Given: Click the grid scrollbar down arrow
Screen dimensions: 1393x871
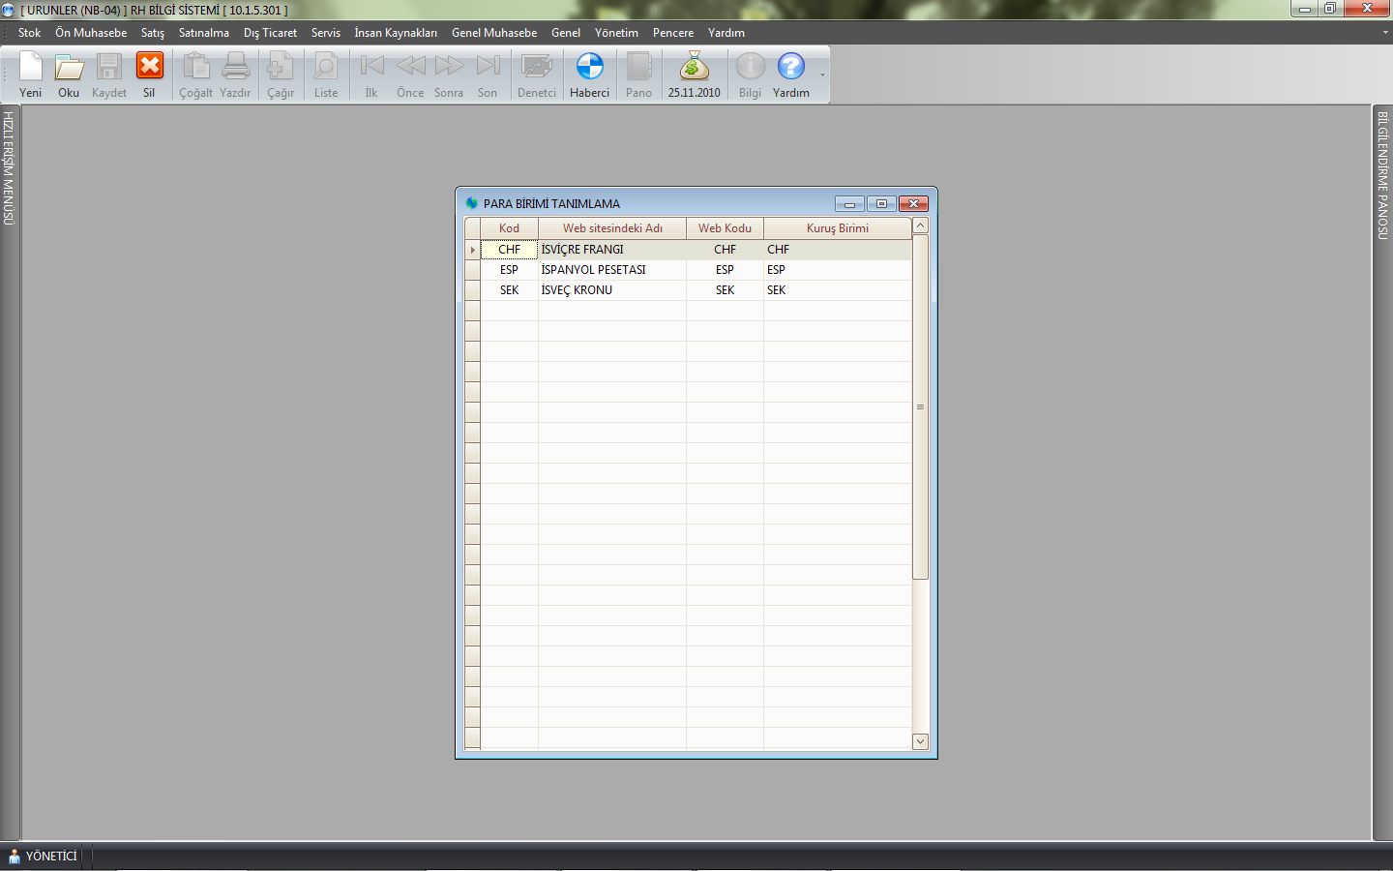Looking at the screenshot, I should (920, 741).
